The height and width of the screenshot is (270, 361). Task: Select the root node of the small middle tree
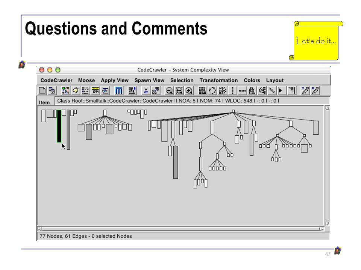[105, 113]
